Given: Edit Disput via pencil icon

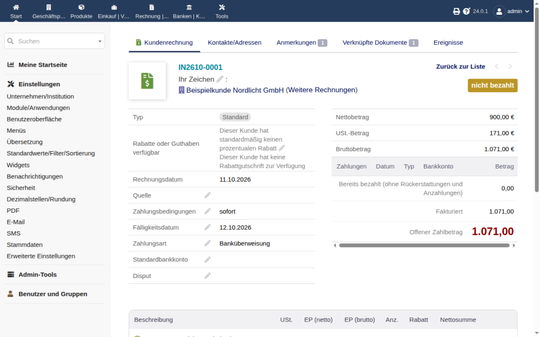Looking at the screenshot, I should point(207,276).
